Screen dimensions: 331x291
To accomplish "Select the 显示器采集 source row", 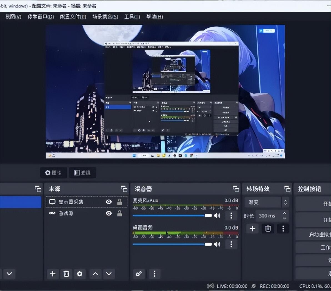I will (x=87, y=202).
